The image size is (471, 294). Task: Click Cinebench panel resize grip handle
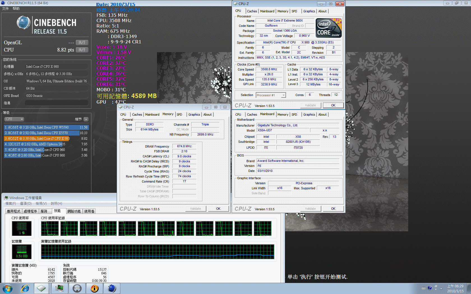click(94, 147)
